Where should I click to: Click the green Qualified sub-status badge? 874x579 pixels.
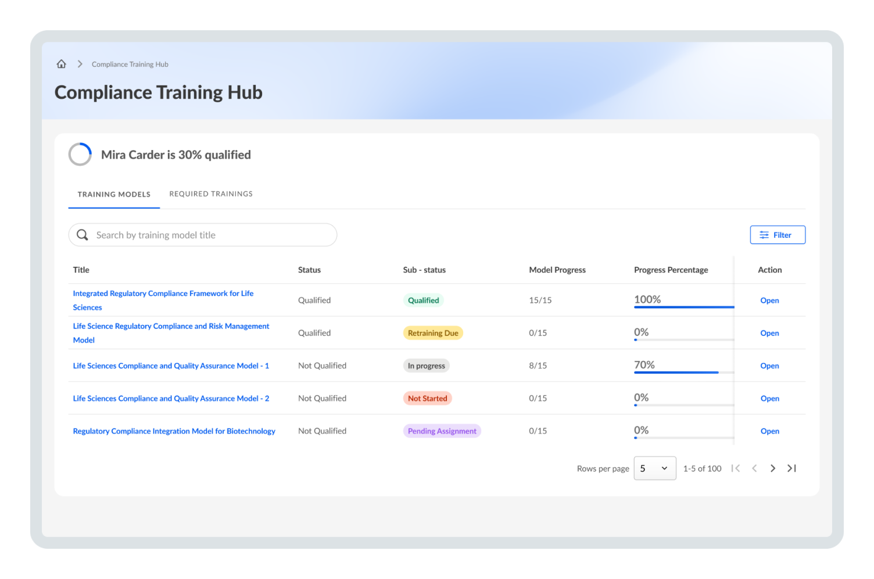[x=424, y=301]
